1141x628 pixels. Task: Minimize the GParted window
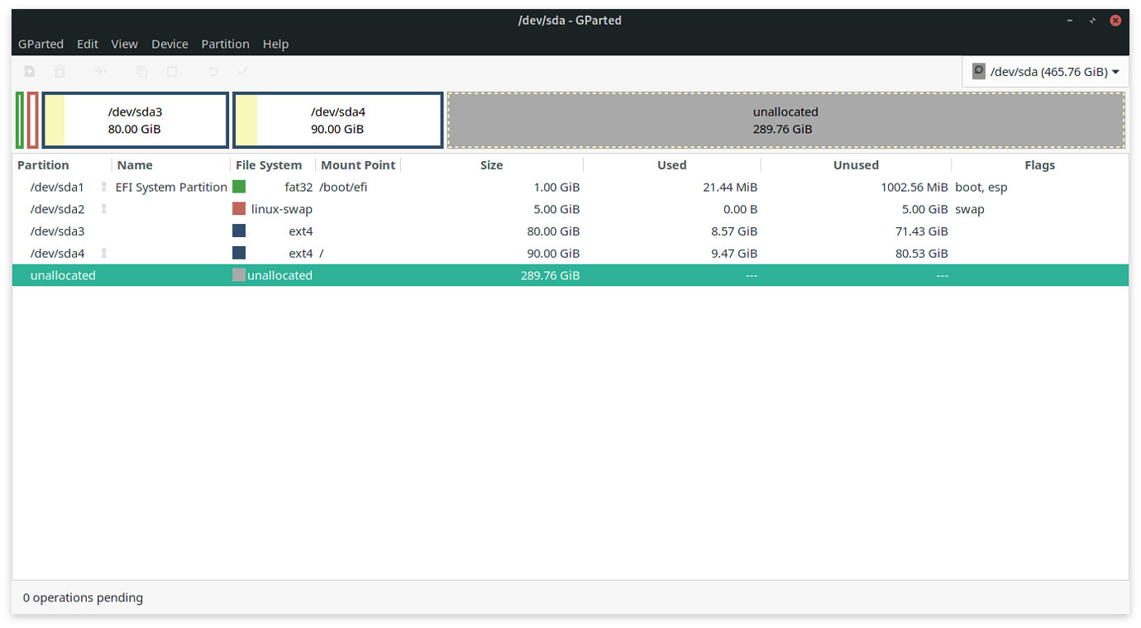coord(1071,20)
